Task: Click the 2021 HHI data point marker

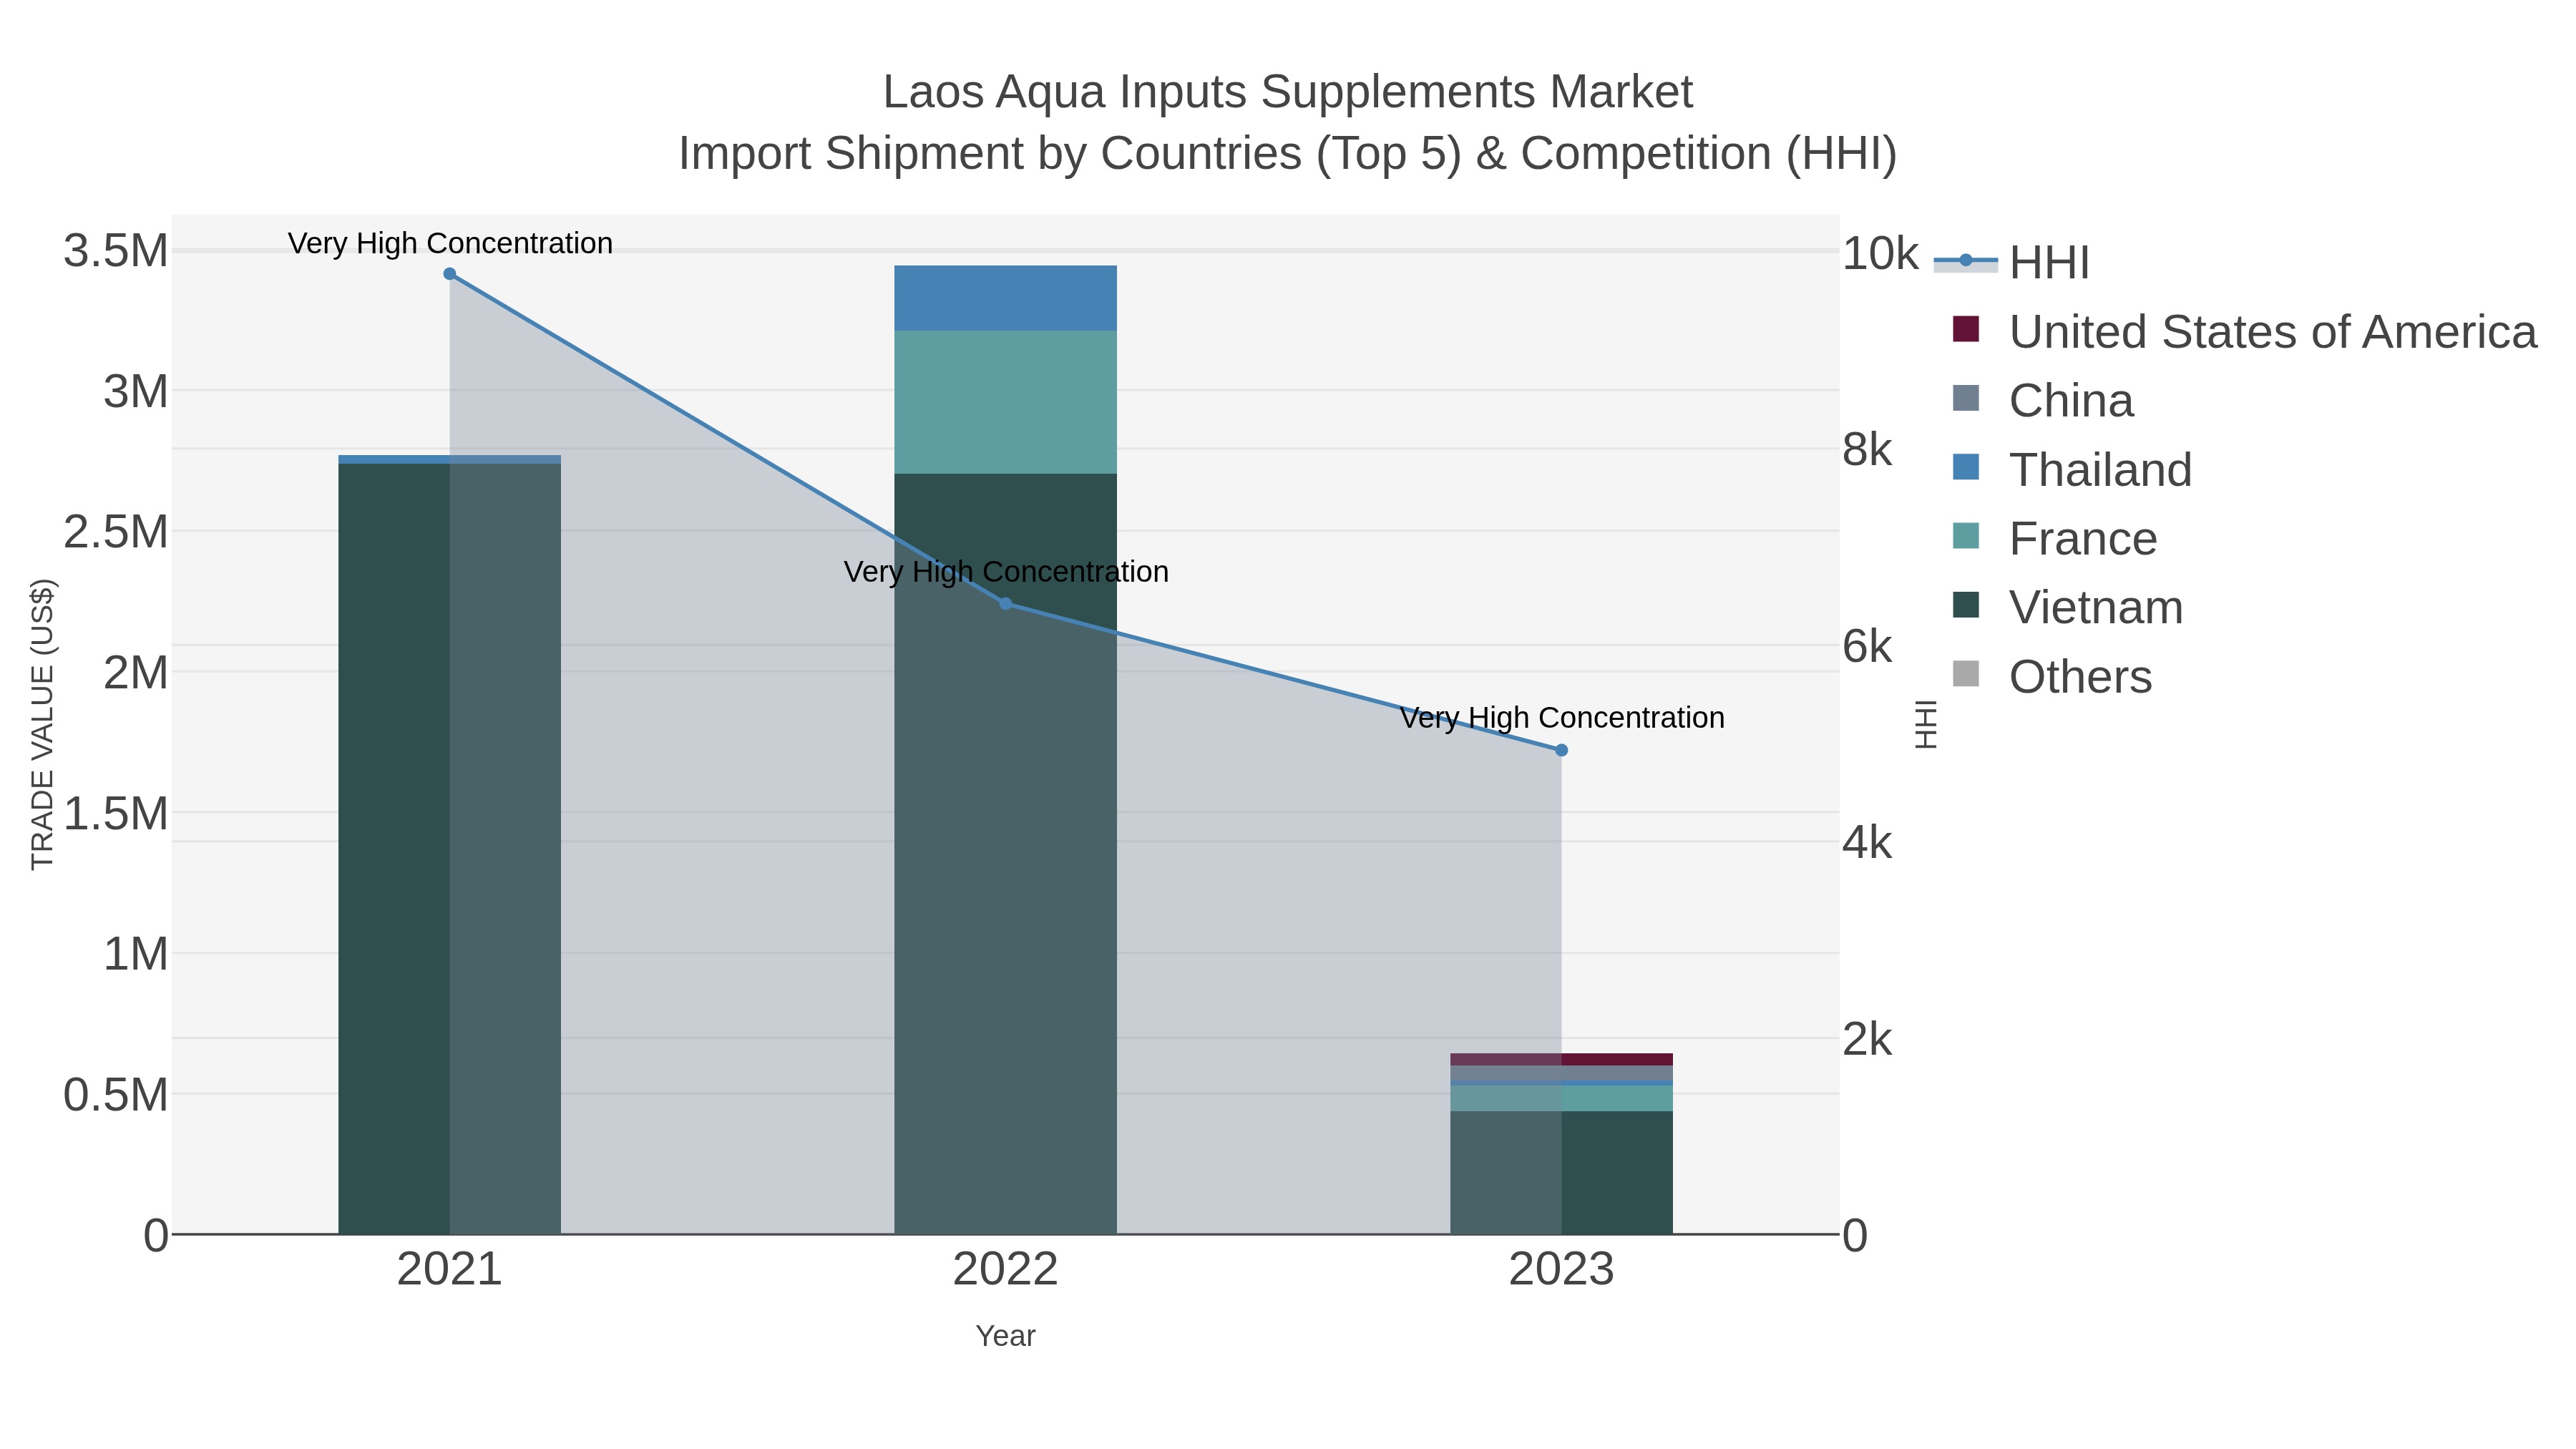Action: 450,274
